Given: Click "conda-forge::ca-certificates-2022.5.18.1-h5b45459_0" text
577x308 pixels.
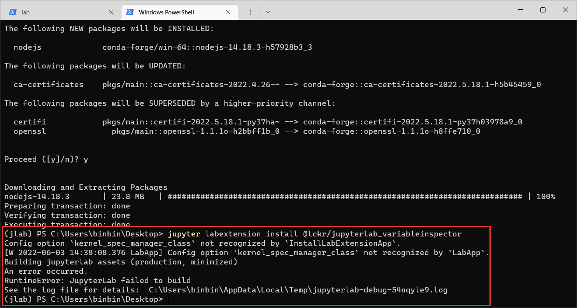Looking at the screenshot, I should pyautogui.click(x=422, y=85).
